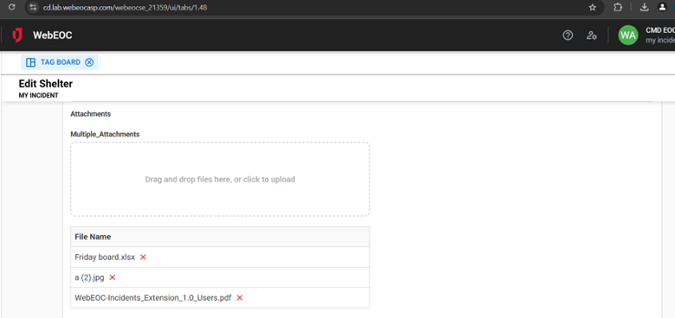The width and height of the screenshot is (675, 318).
Task: Click the WebEOC red shield logo
Action: [x=17, y=35]
